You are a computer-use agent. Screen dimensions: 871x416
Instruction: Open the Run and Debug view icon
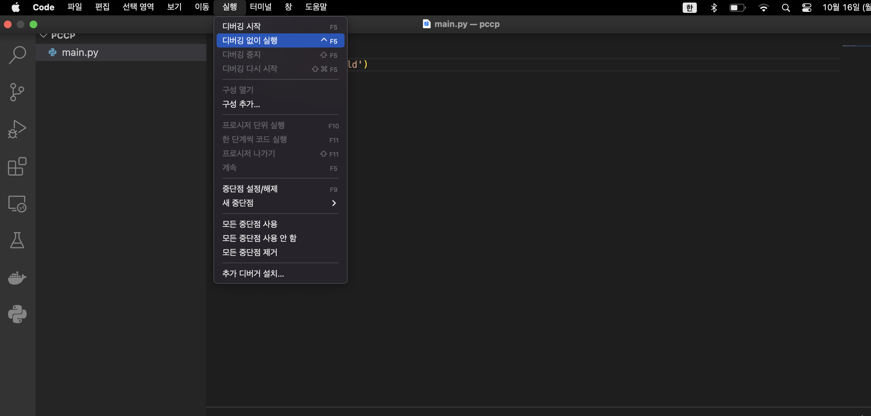tap(17, 129)
